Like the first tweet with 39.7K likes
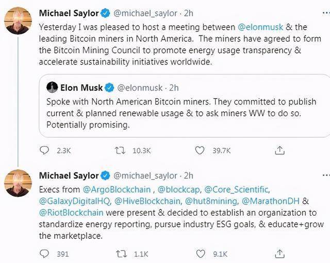330x263 pixels. (200, 150)
